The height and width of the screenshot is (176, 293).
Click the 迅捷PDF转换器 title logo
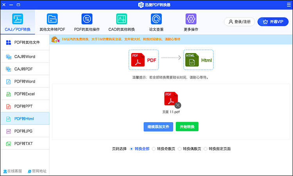click(x=154, y=5)
